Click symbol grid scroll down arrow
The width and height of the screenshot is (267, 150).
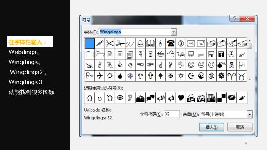tap(249, 79)
